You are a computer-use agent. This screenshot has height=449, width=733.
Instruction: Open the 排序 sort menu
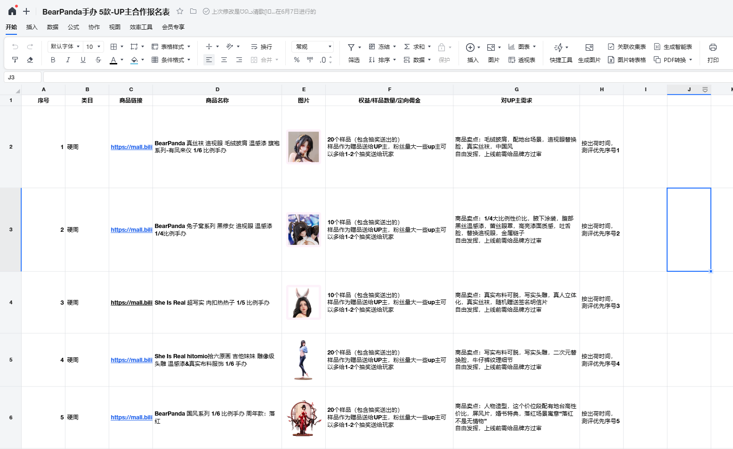tap(382, 60)
